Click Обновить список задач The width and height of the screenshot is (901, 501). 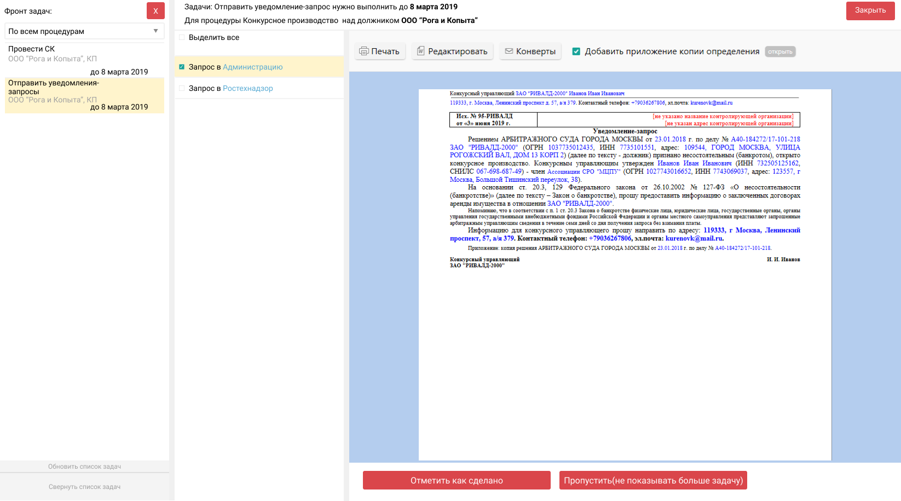tap(84, 467)
